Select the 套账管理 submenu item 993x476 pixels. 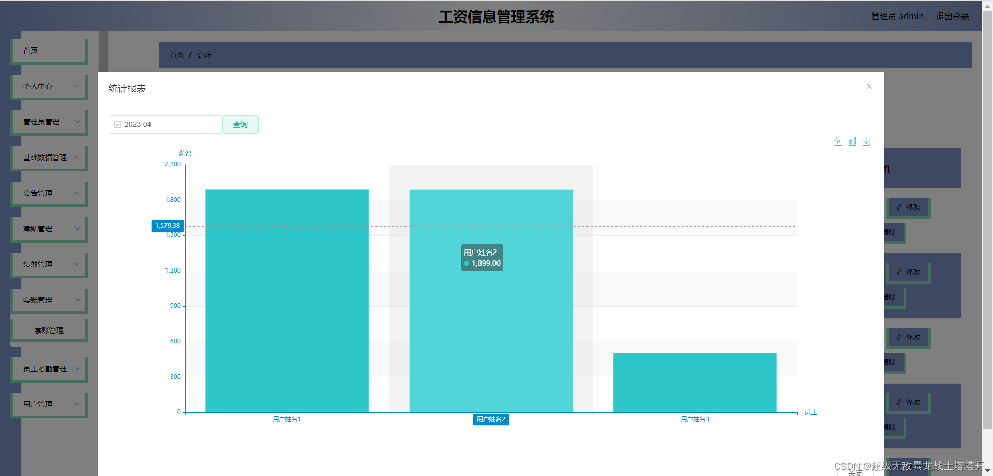[49, 330]
